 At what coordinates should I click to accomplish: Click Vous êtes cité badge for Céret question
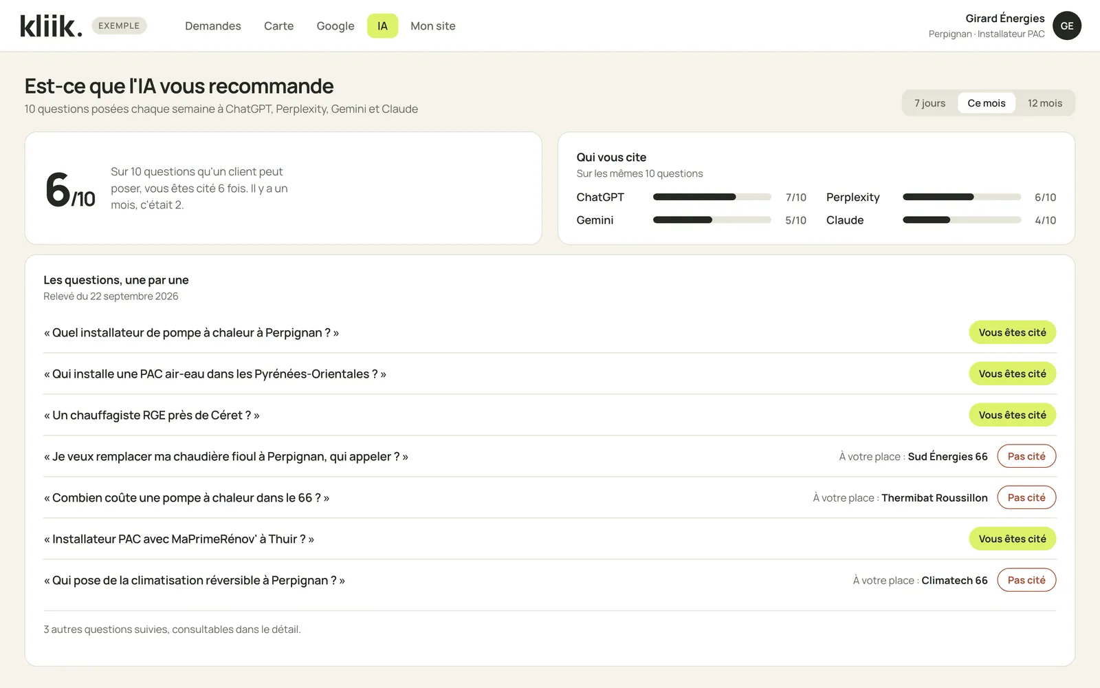tap(1013, 415)
